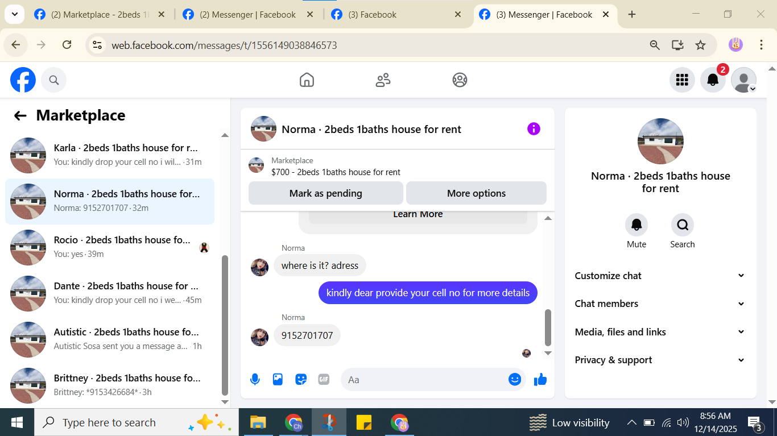Open the Friends icon in top navigation
The image size is (777, 436).
click(x=383, y=80)
